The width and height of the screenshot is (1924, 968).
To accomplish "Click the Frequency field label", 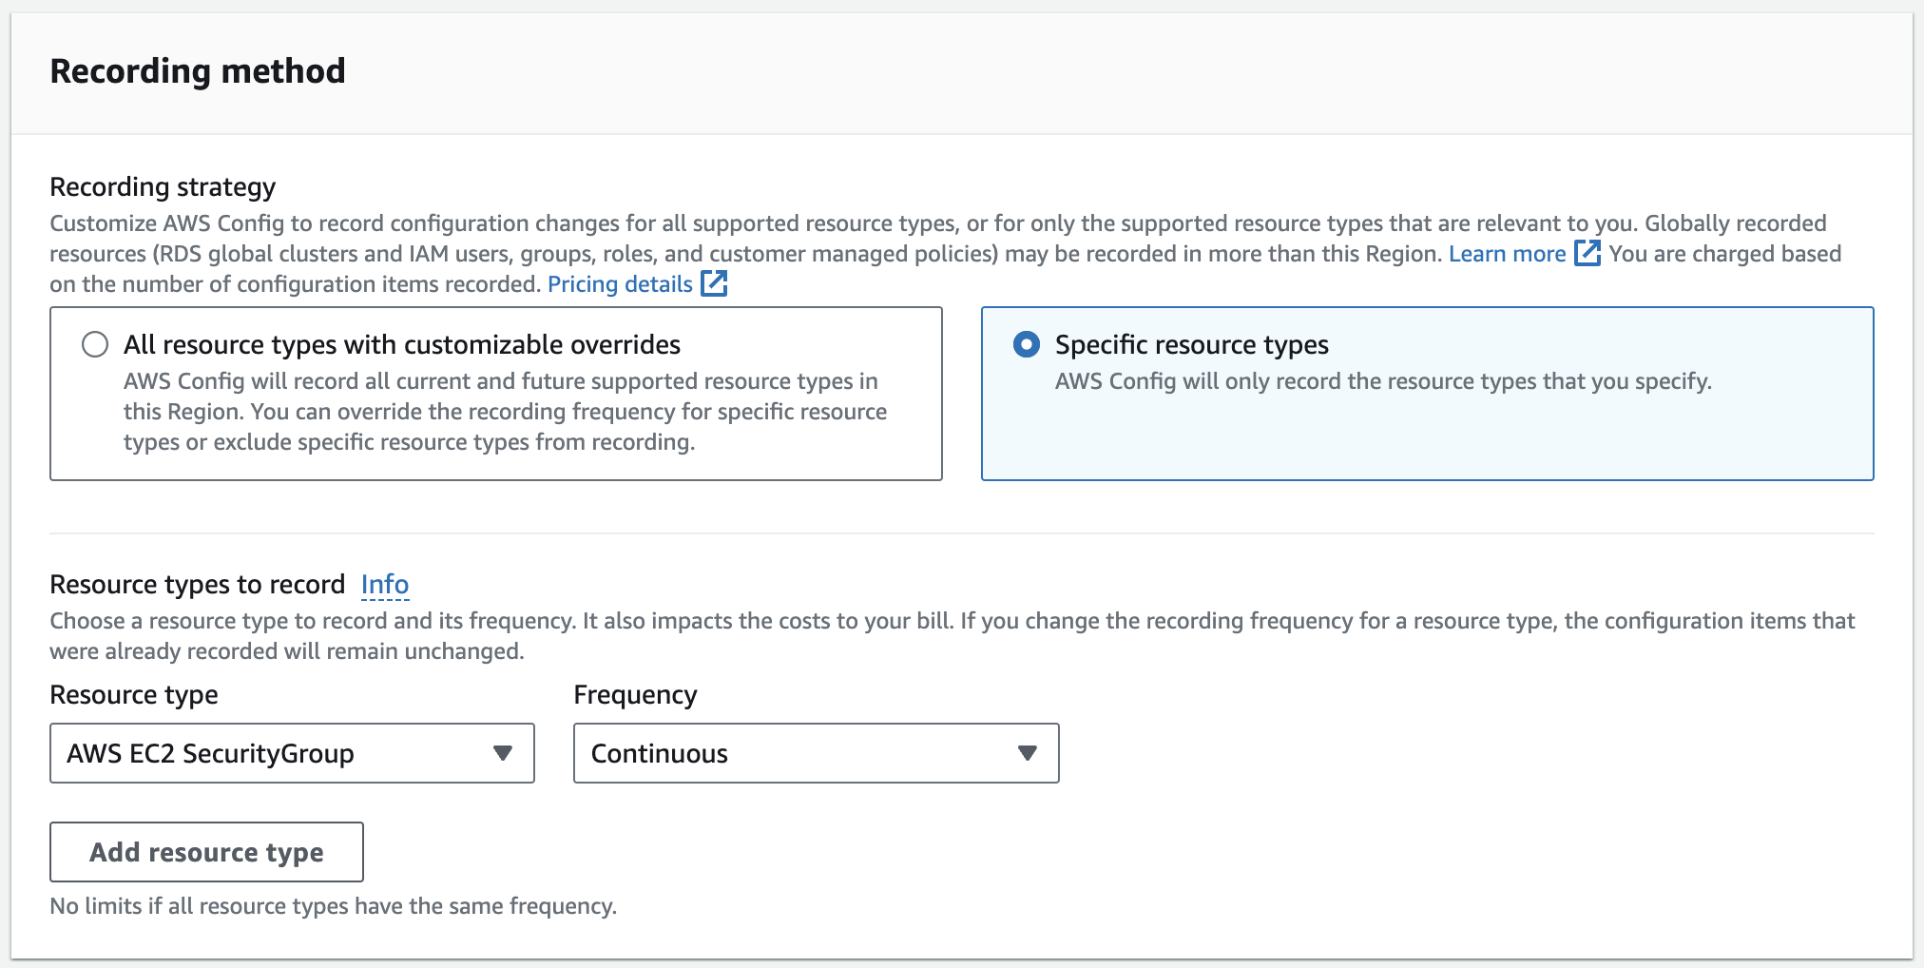I will [635, 695].
